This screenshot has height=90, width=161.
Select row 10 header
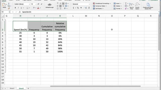click(x=3, y=55)
